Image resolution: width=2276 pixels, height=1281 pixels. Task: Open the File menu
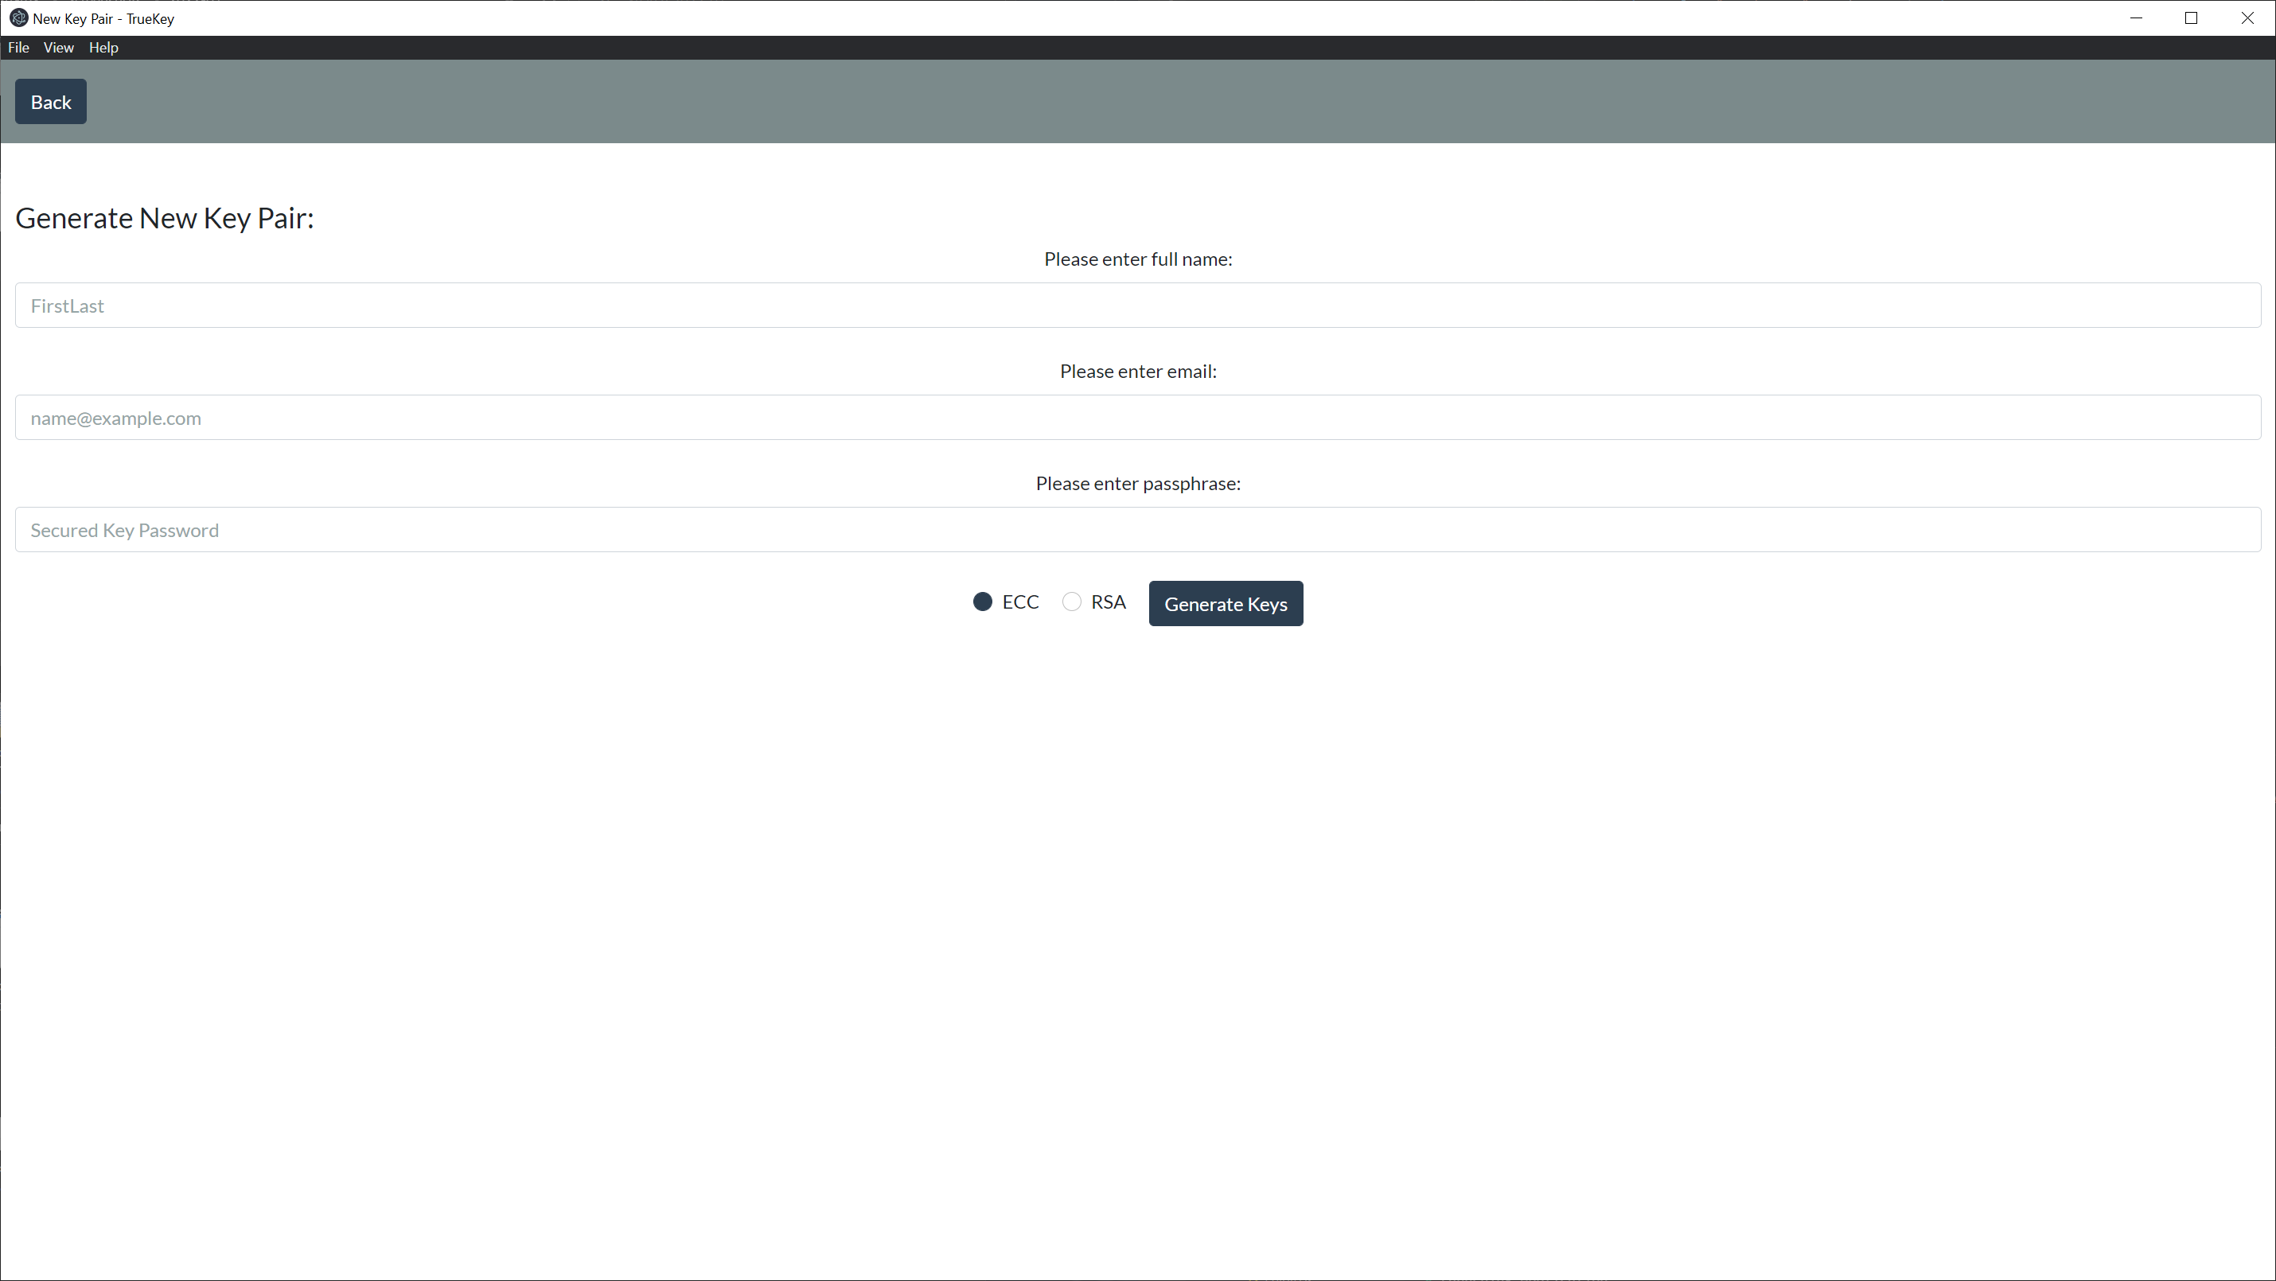[x=18, y=47]
